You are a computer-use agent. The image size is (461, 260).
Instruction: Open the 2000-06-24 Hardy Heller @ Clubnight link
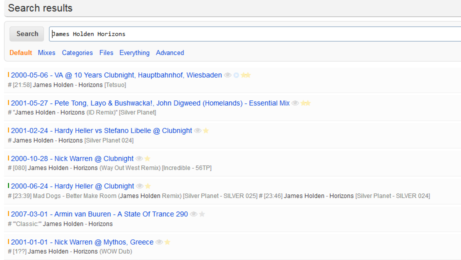pyautogui.click(x=72, y=186)
